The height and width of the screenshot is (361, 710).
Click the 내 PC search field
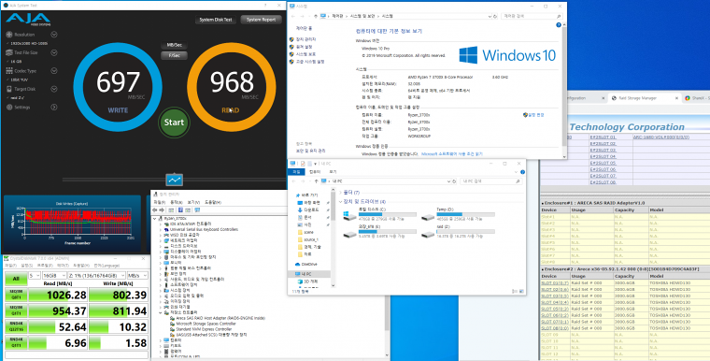click(x=490, y=180)
